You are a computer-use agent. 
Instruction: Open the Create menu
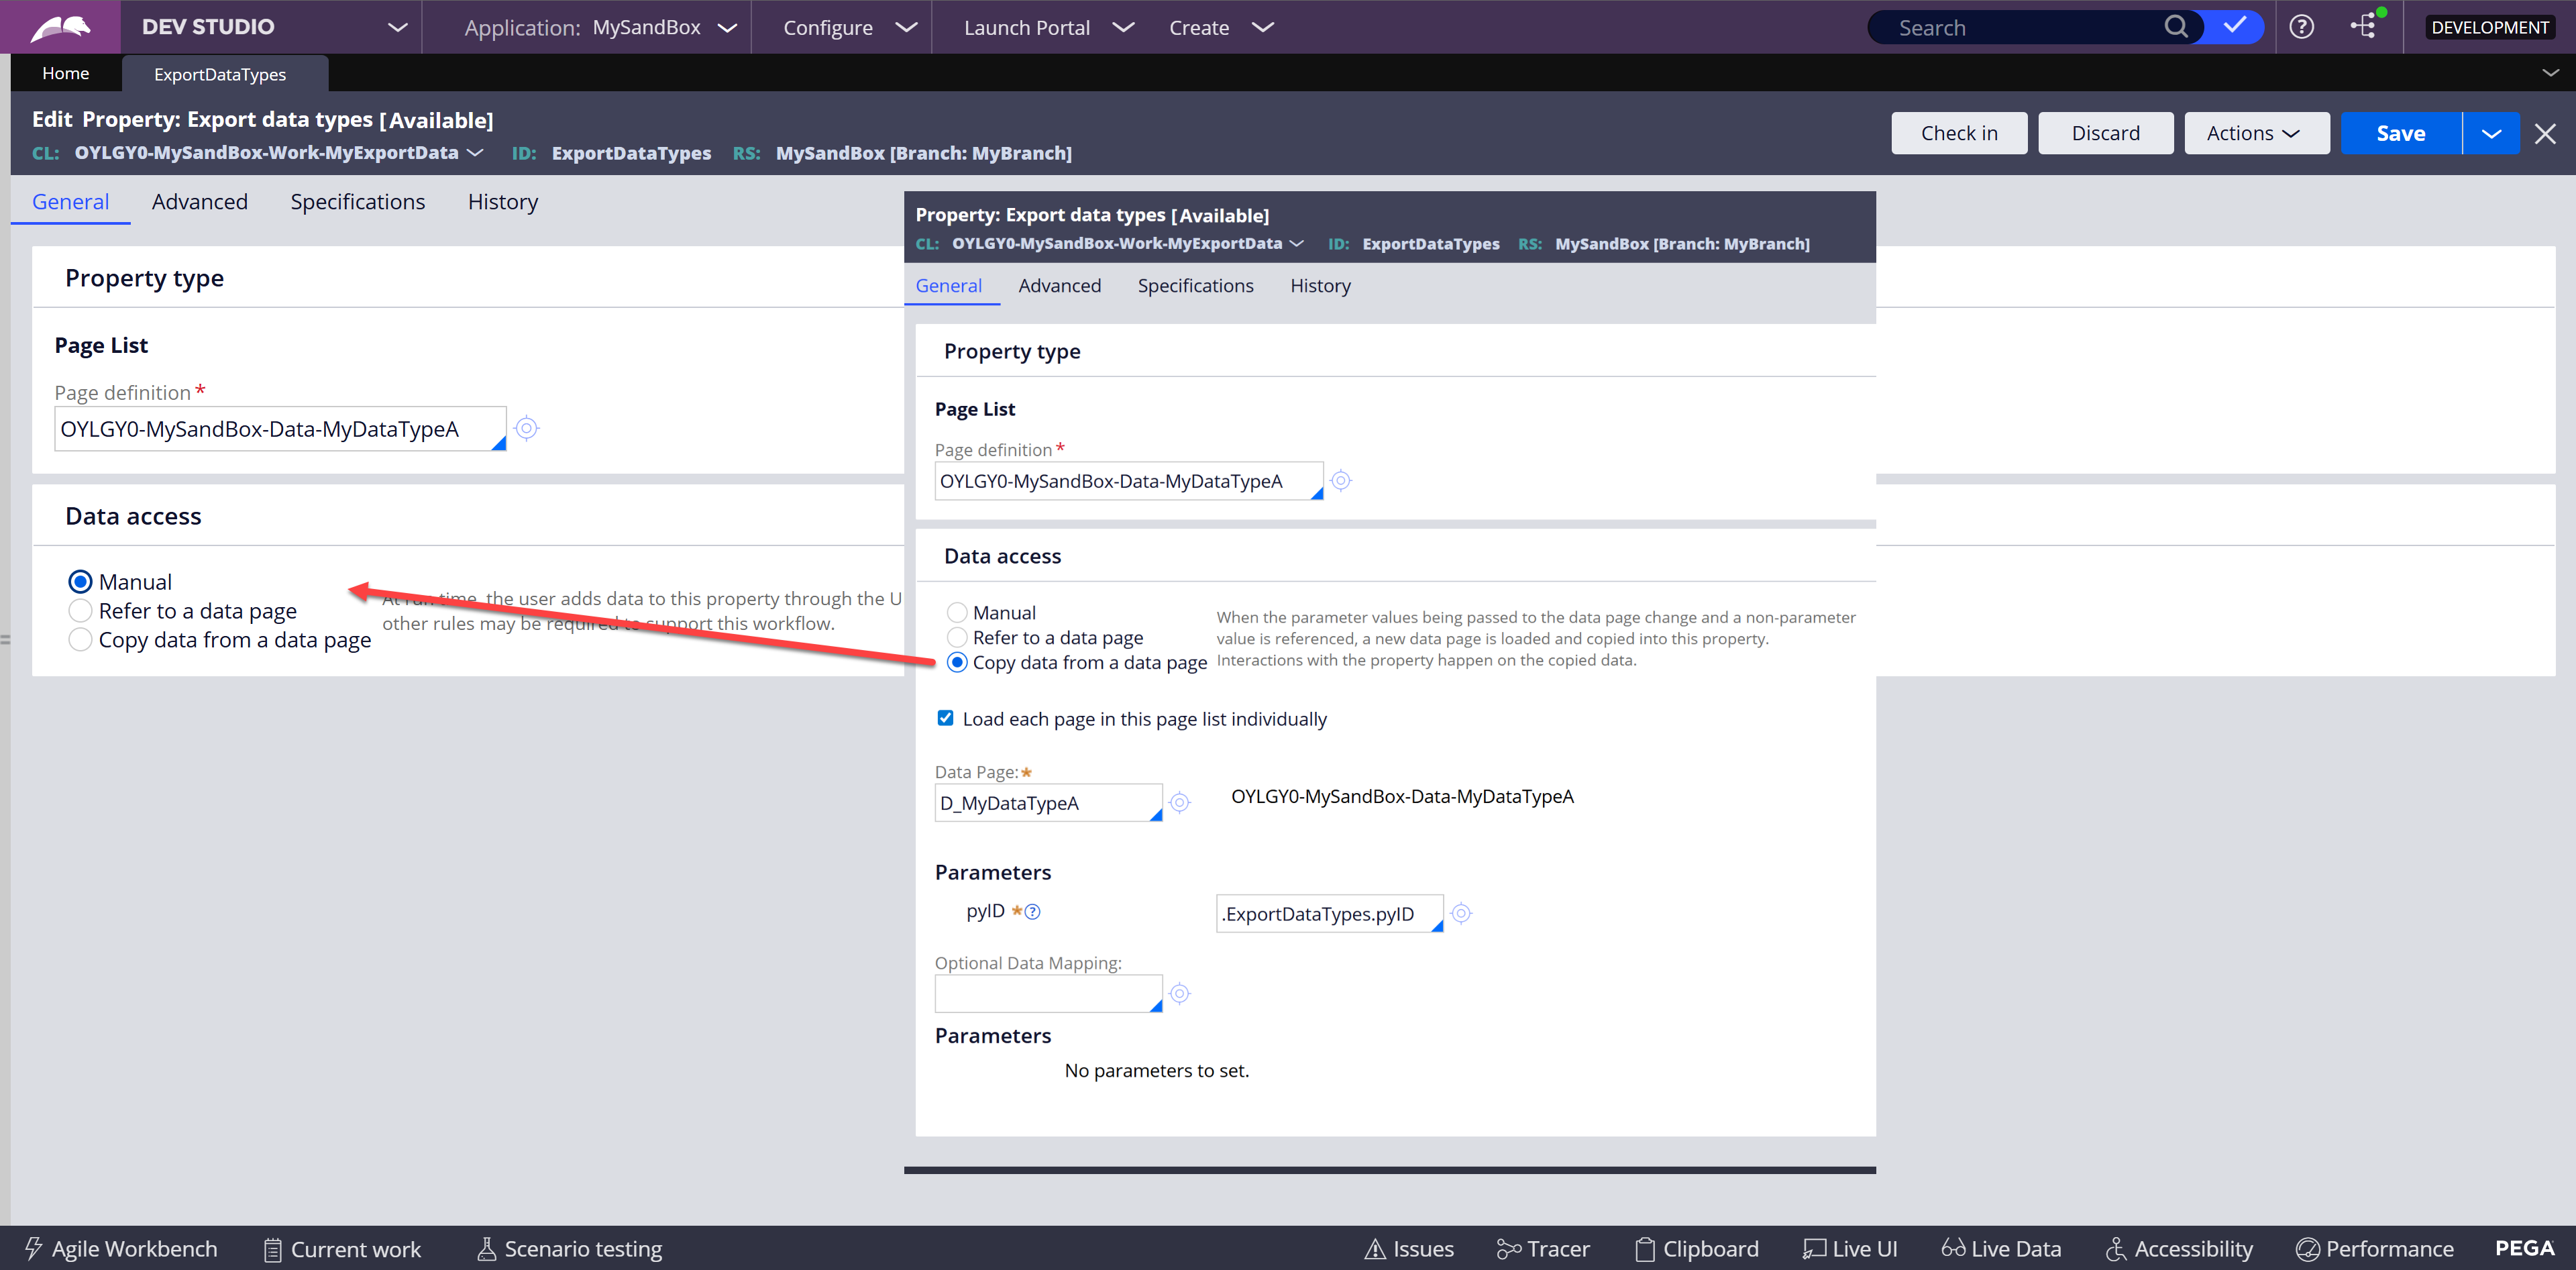1220,27
